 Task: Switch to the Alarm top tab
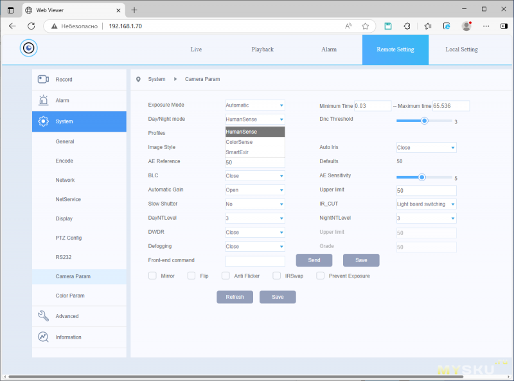tap(329, 49)
